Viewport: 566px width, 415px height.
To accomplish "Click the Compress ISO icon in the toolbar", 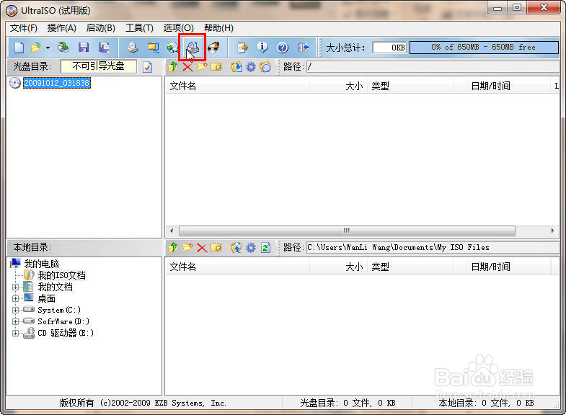I will point(153,48).
